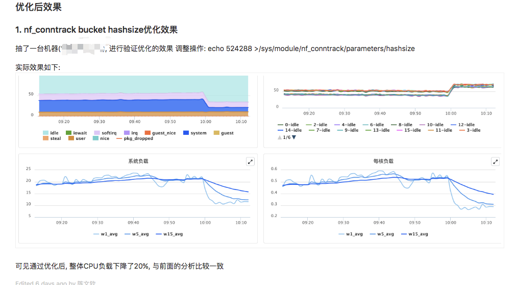Toggle user series in CPU legend

click(x=77, y=138)
